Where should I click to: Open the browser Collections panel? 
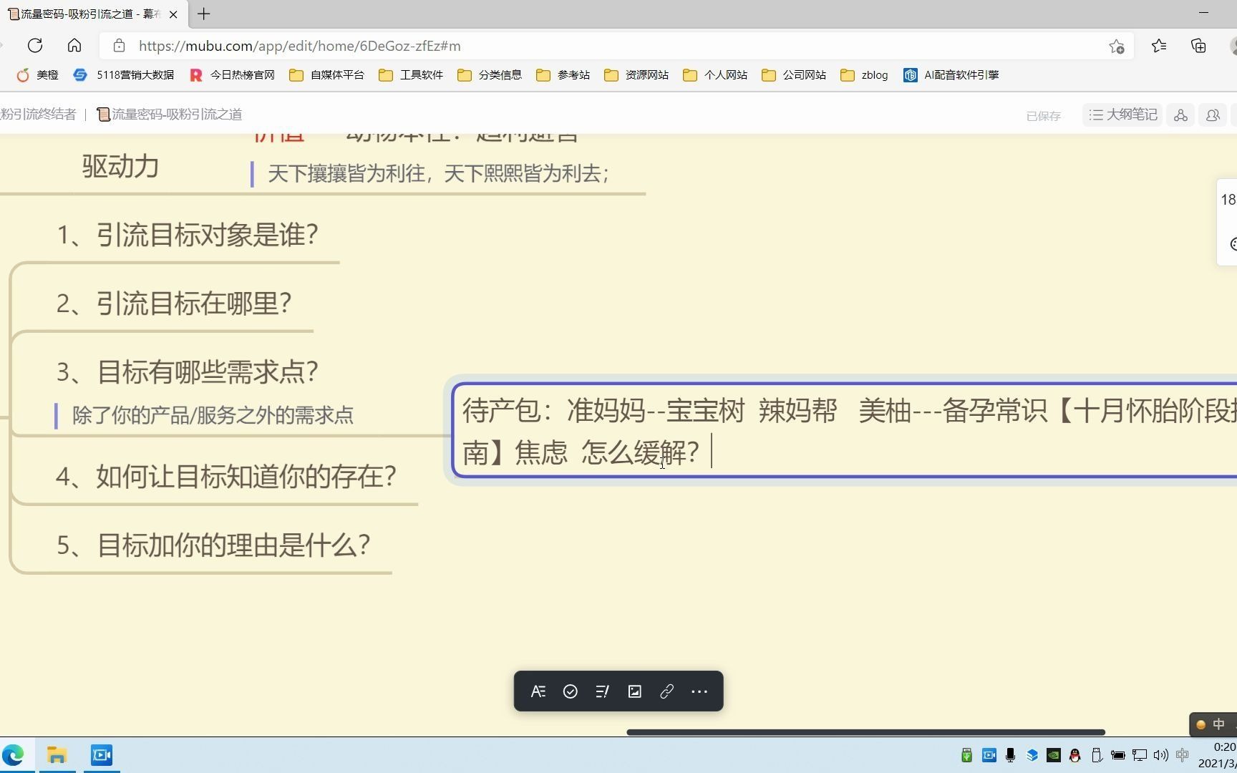click(x=1198, y=46)
